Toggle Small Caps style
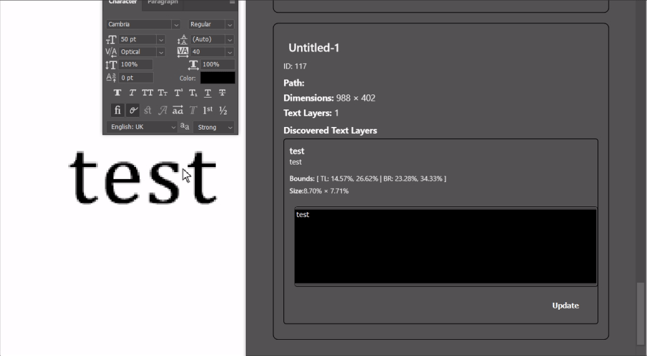 [162, 93]
